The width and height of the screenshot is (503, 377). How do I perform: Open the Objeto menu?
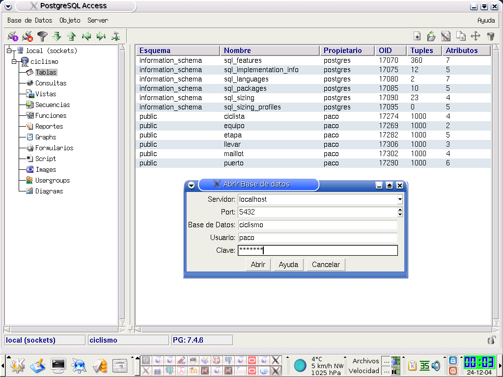70,20
